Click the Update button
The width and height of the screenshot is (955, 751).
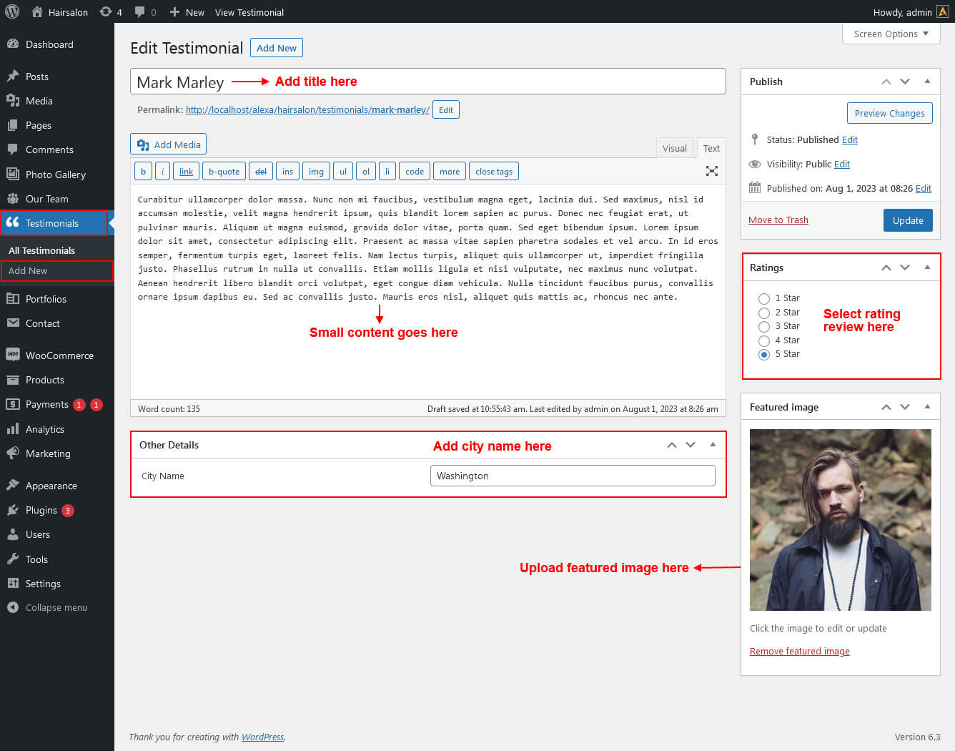908,220
